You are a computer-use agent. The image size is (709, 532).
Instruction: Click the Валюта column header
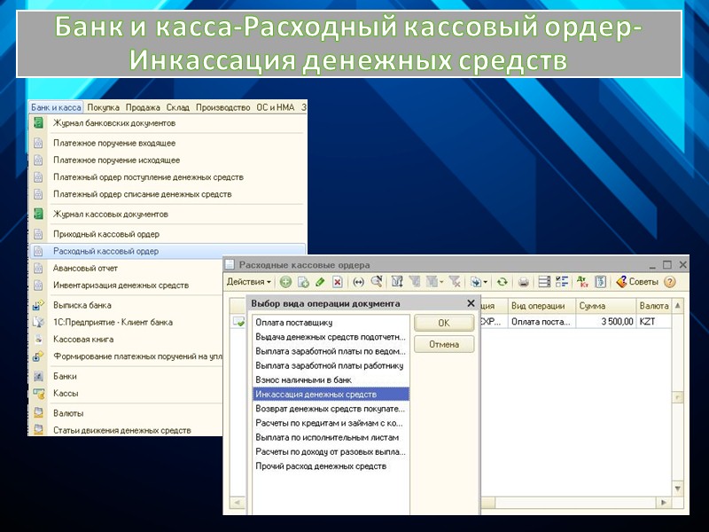pos(654,306)
